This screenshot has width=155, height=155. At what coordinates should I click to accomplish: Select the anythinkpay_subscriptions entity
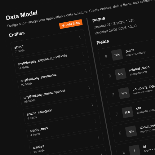click(57, 93)
